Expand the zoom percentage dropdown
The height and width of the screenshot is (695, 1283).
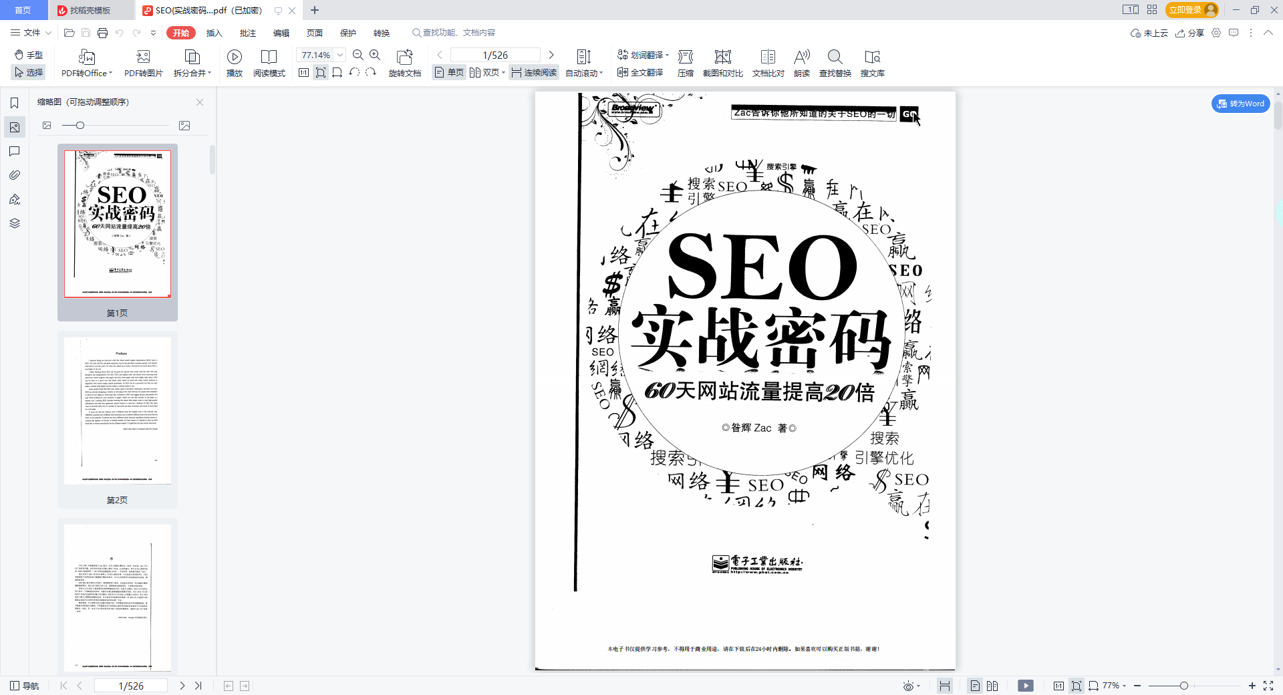pos(340,55)
